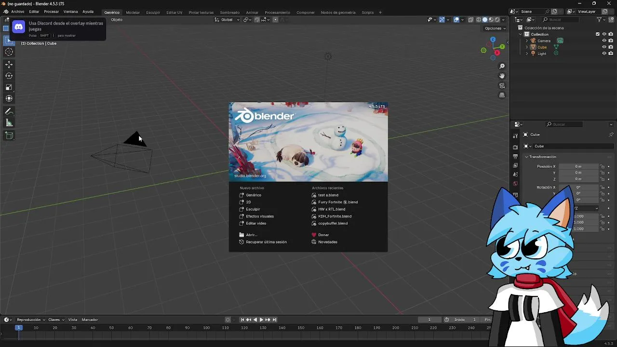The image size is (617, 347).
Task: Expand the Cube tree item
Action: 526,47
